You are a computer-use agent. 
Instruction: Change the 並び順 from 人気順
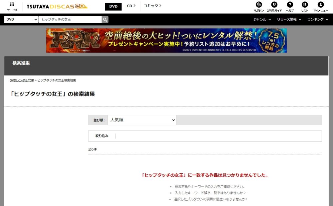point(142,120)
